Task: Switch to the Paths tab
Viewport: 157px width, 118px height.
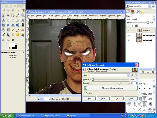Action: 137,12
